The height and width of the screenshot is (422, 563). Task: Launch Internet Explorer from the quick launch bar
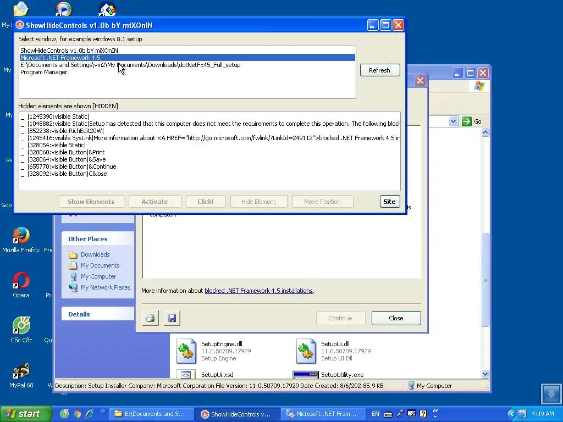(x=90, y=414)
